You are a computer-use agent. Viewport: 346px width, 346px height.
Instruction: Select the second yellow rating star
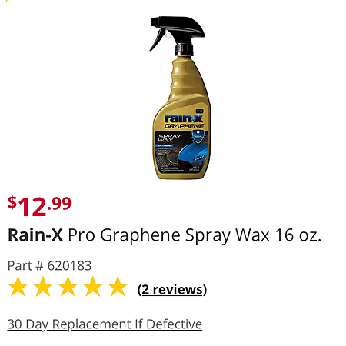tap(43, 287)
